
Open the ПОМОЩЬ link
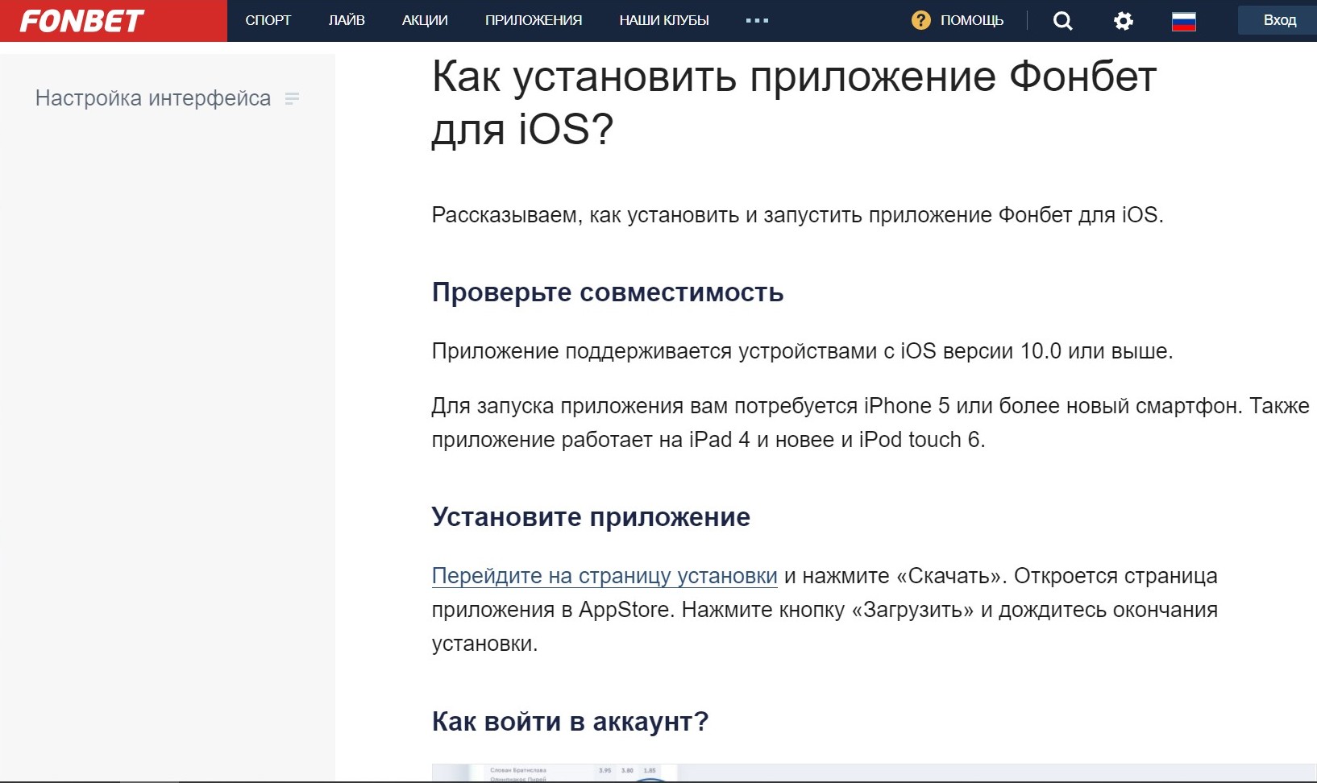pyautogui.click(x=972, y=20)
